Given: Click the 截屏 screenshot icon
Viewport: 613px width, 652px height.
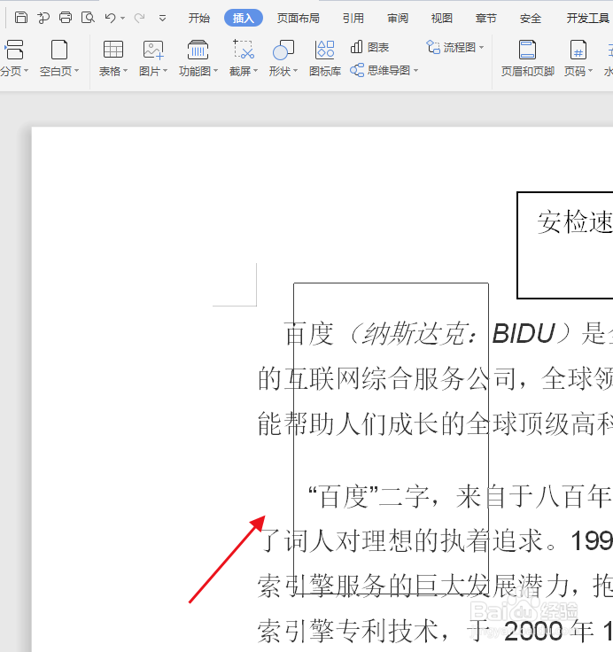Looking at the screenshot, I should coord(244,50).
